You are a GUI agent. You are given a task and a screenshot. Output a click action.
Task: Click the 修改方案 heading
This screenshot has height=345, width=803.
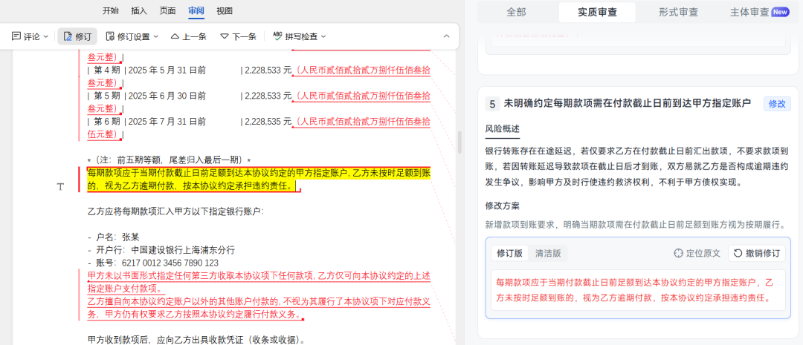(x=503, y=206)
